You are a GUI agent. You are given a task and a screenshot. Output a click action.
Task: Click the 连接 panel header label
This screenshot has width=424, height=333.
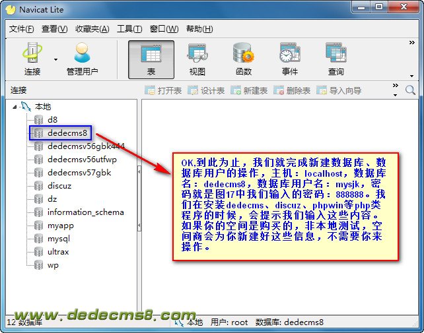point(18,90)
